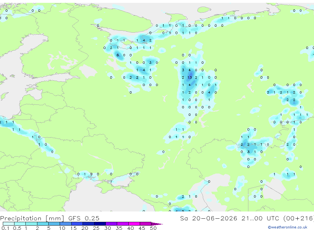Screen dimensions: 314x230
Task: Pick the 5–10 mm legend color swatch
Action: point(54,224)
